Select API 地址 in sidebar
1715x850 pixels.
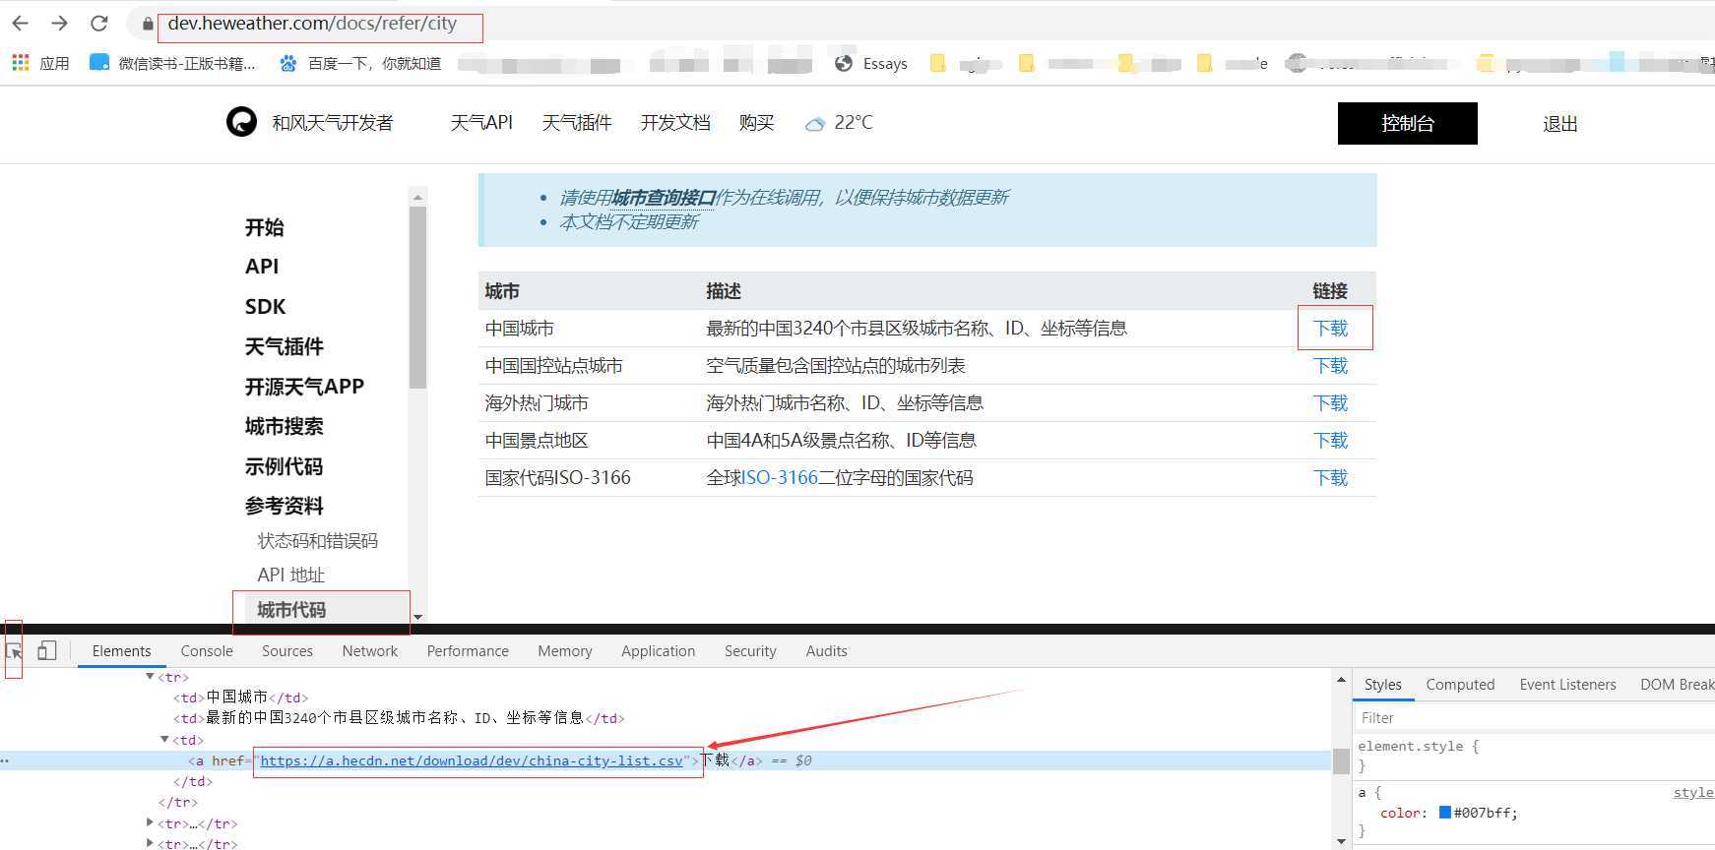pos(290,575)
